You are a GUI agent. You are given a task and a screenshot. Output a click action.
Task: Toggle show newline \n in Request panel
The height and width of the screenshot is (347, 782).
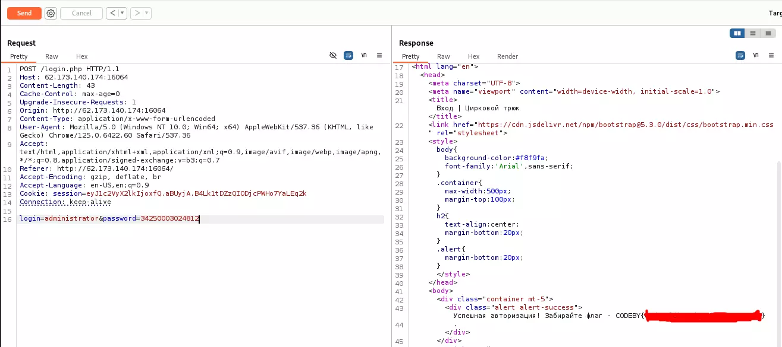364,55
